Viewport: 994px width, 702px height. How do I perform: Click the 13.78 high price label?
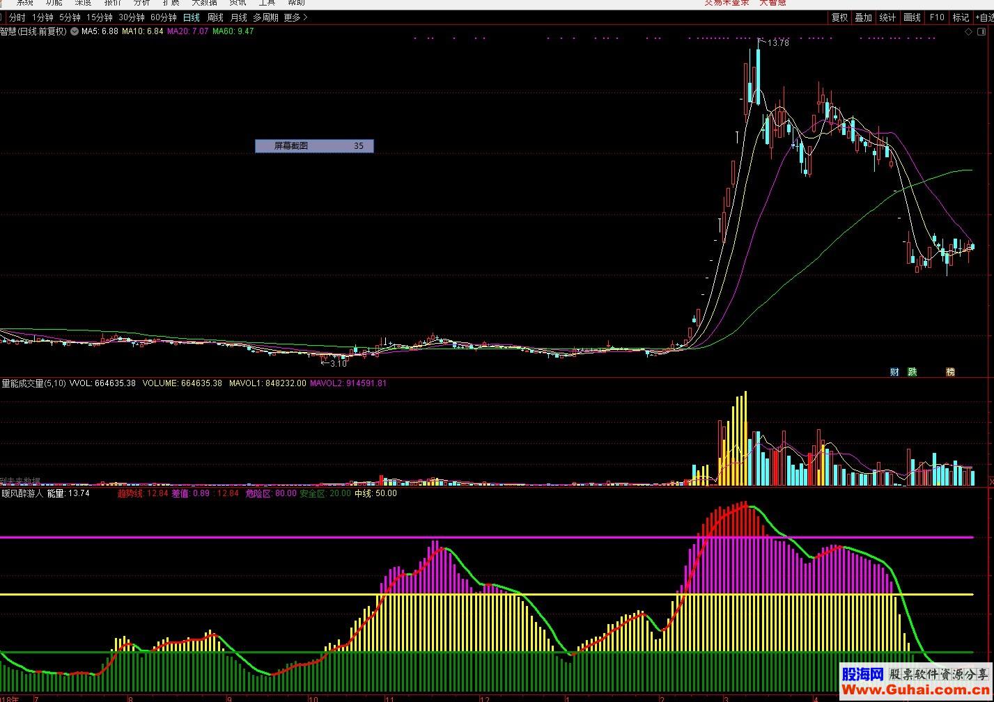[779, 43]
